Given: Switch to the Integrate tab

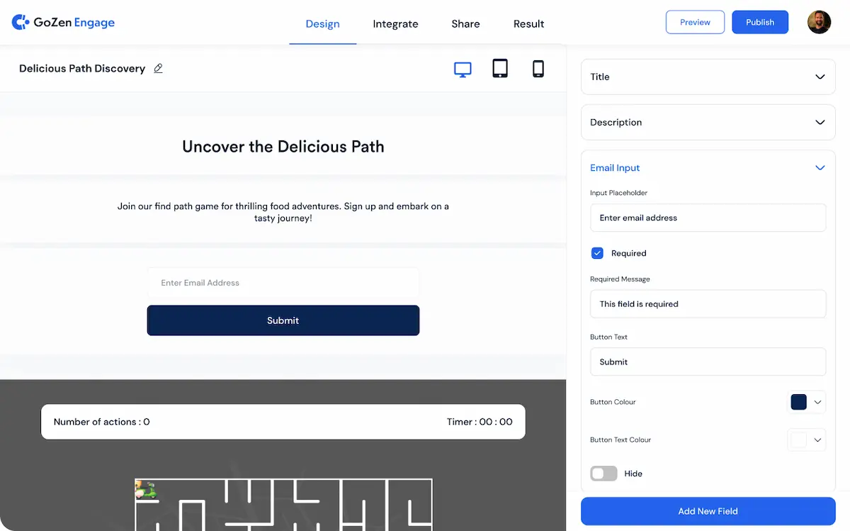Looking at the screenshot, I should point(395,23).
